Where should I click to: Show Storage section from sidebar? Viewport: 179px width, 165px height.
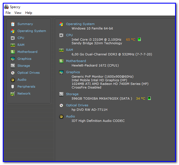[24, 66]
